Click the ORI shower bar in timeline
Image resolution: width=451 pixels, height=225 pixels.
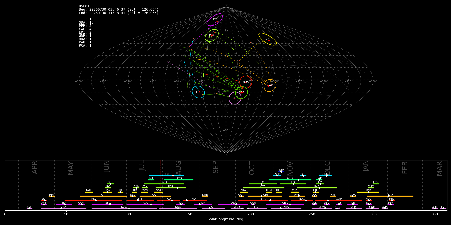pyautogui.click(x=265, y=196)
